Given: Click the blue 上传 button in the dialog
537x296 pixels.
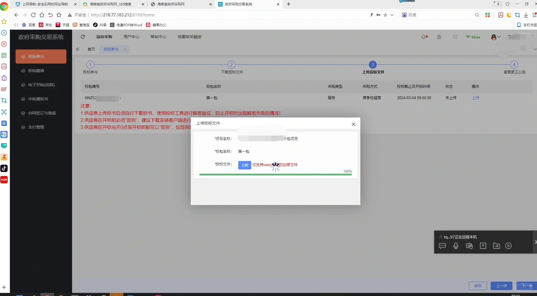Looking at the screenshot, I should [x=245, y=165].
